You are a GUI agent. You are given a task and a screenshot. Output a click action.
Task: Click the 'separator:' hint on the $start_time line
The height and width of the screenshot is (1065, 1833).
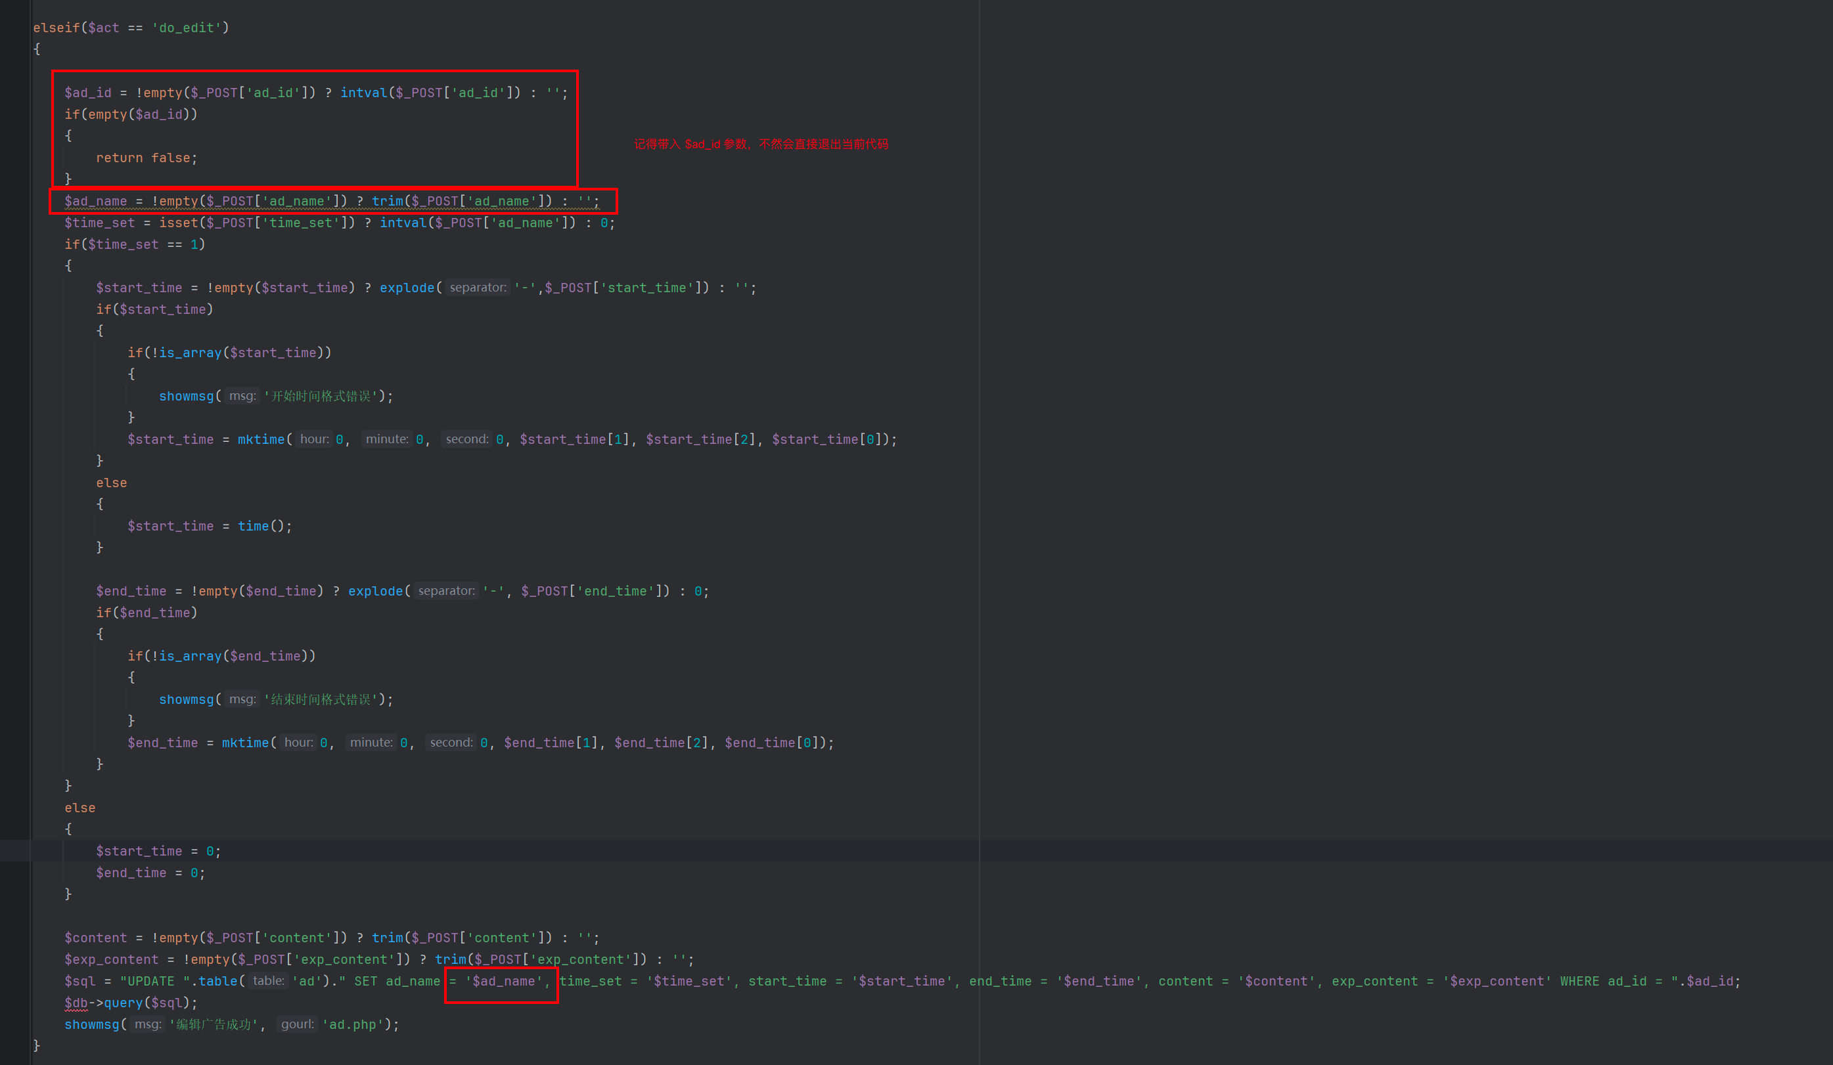478,288
